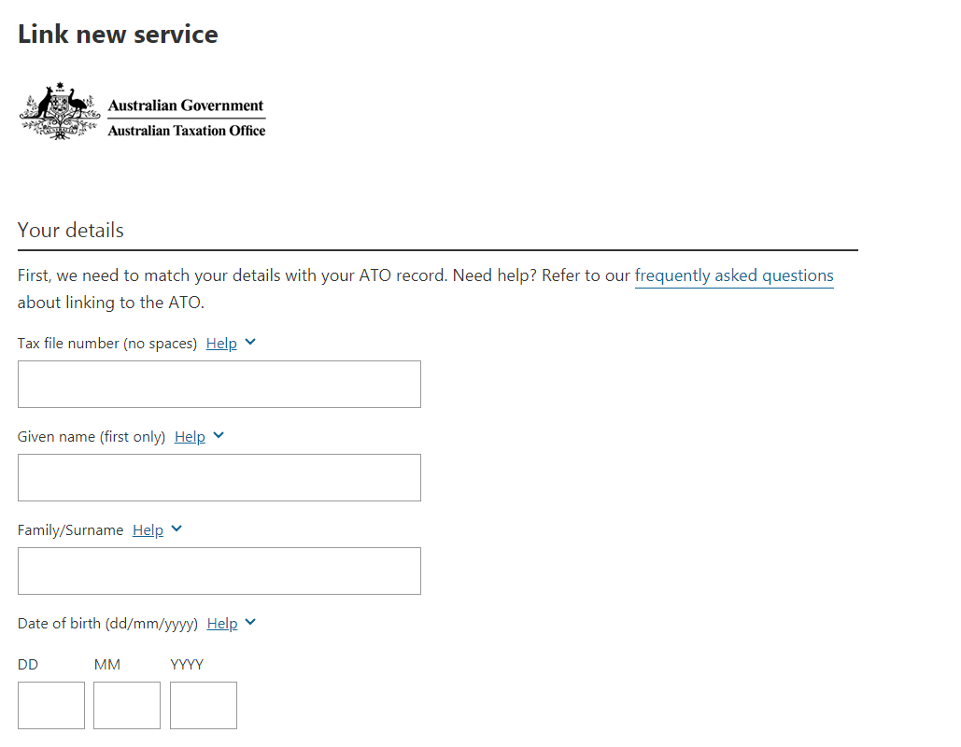Open Help for Tax file number

pyautogui.click(x=221, y=344)
